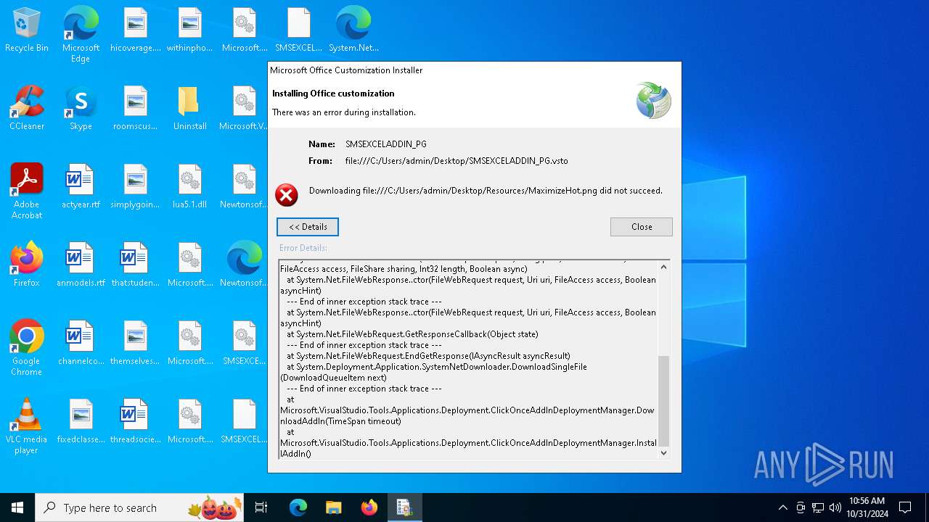
Task: Launch Google Chrome desktop shortcut
Action: (x=27, y=348)
